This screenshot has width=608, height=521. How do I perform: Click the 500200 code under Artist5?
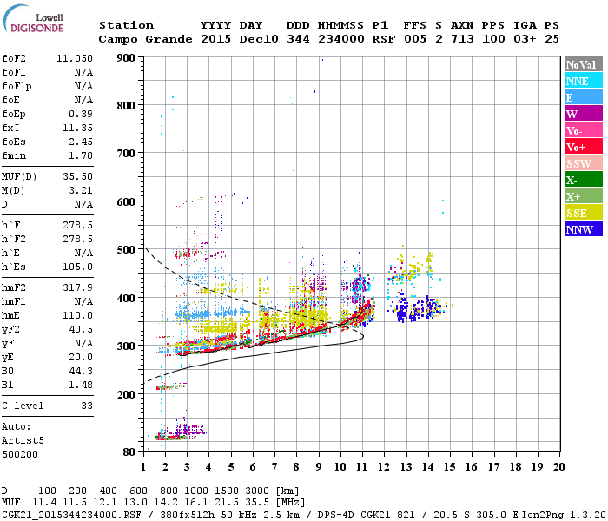coord(20,454)
